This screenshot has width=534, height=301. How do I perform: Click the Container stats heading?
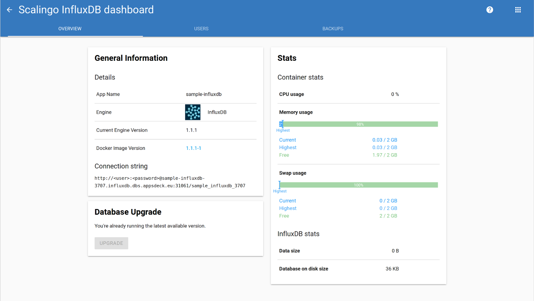point(300,77)
